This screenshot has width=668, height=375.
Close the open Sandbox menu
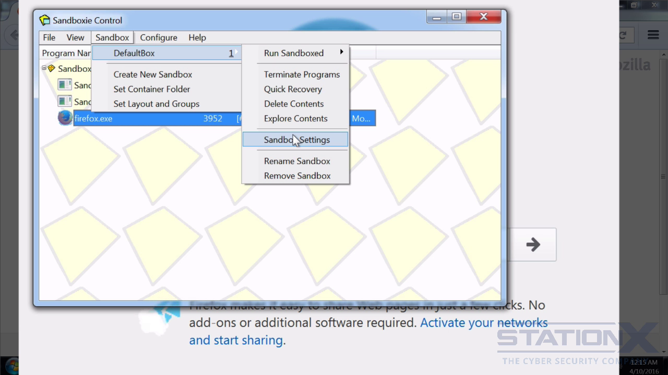click(x=112, y=37)
